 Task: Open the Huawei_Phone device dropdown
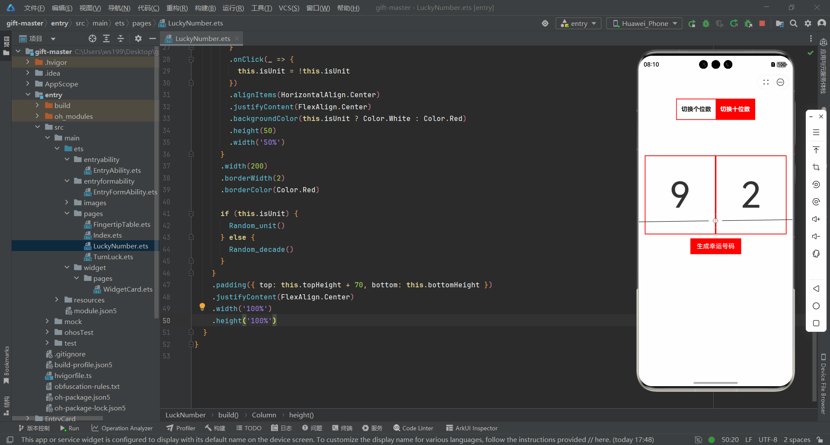[x=645, y=23]
